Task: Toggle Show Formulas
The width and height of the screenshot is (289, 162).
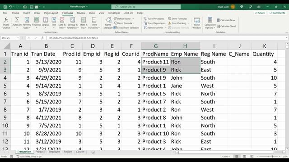Action: (x=177, y=19)
